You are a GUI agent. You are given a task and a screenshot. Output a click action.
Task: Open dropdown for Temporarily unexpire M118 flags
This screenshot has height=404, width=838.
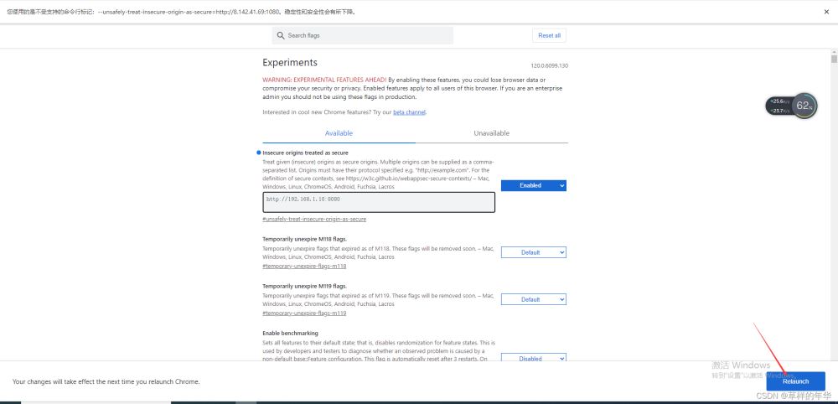[533, 252]
